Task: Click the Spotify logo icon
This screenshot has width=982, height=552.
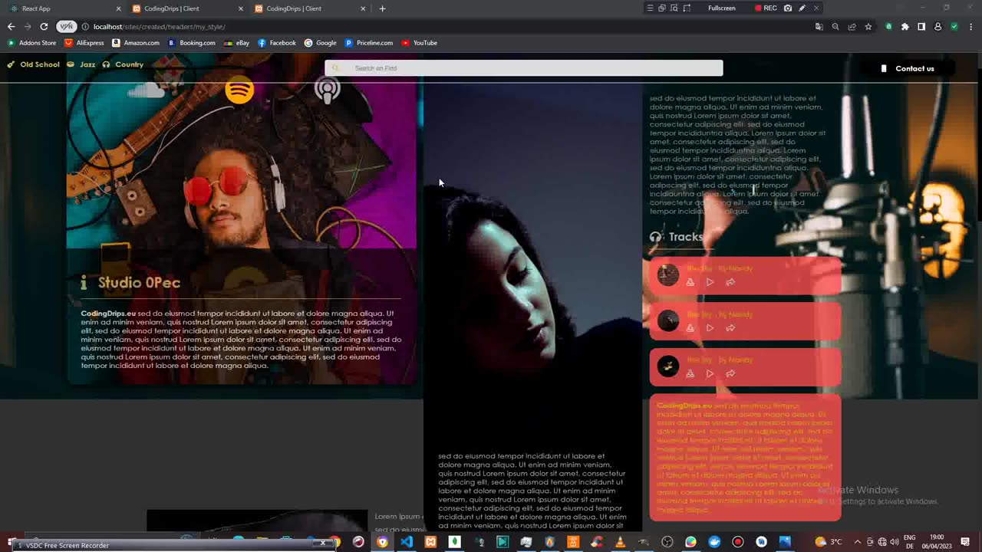Action: click(x=239, y=90)
